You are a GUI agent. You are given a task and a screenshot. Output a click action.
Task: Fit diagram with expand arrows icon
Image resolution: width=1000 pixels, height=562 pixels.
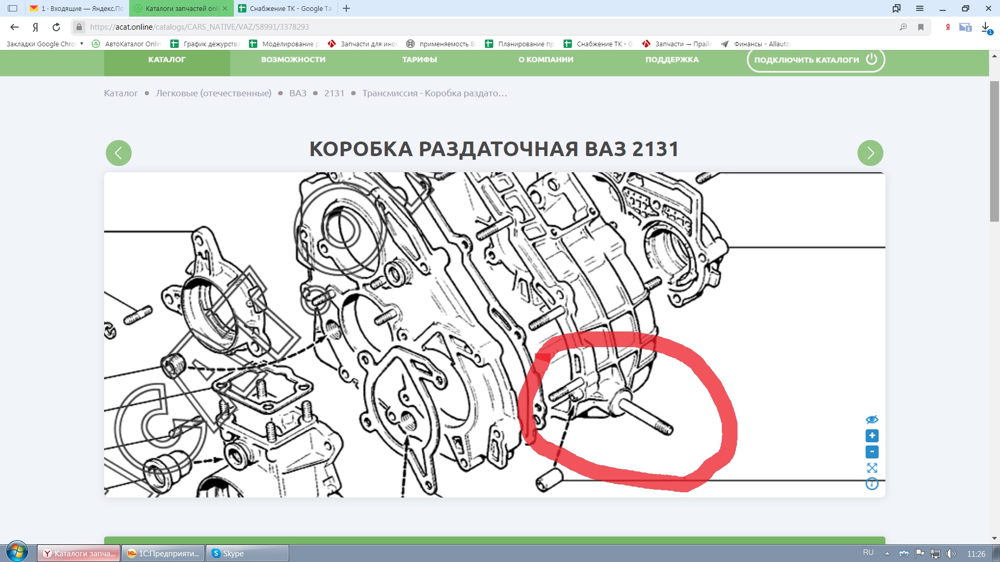point(872,468)
